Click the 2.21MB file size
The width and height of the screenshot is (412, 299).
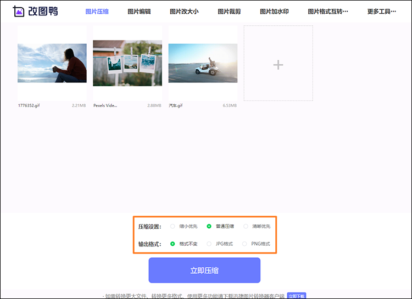pyautogui.click(x=79, y=105)
